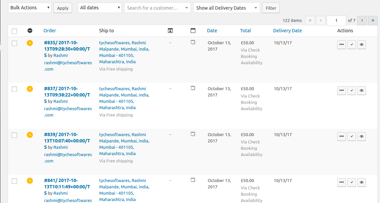
Task: Open shipping address link for order #835
Action: (x=124, y=52)
